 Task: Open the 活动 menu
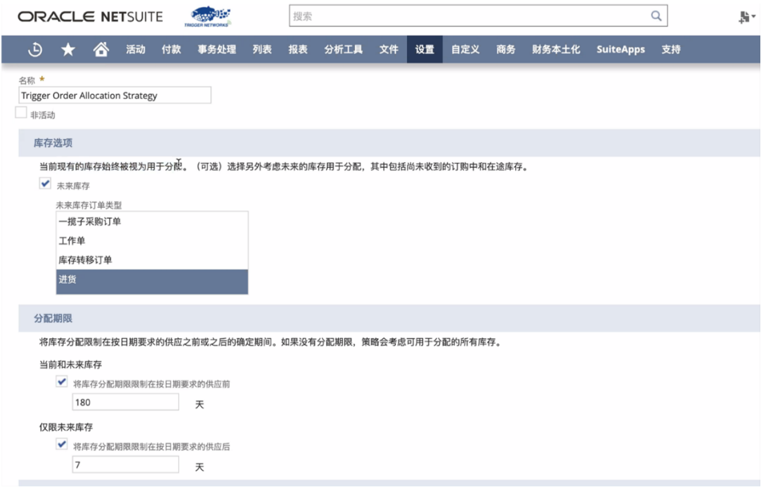135,49
